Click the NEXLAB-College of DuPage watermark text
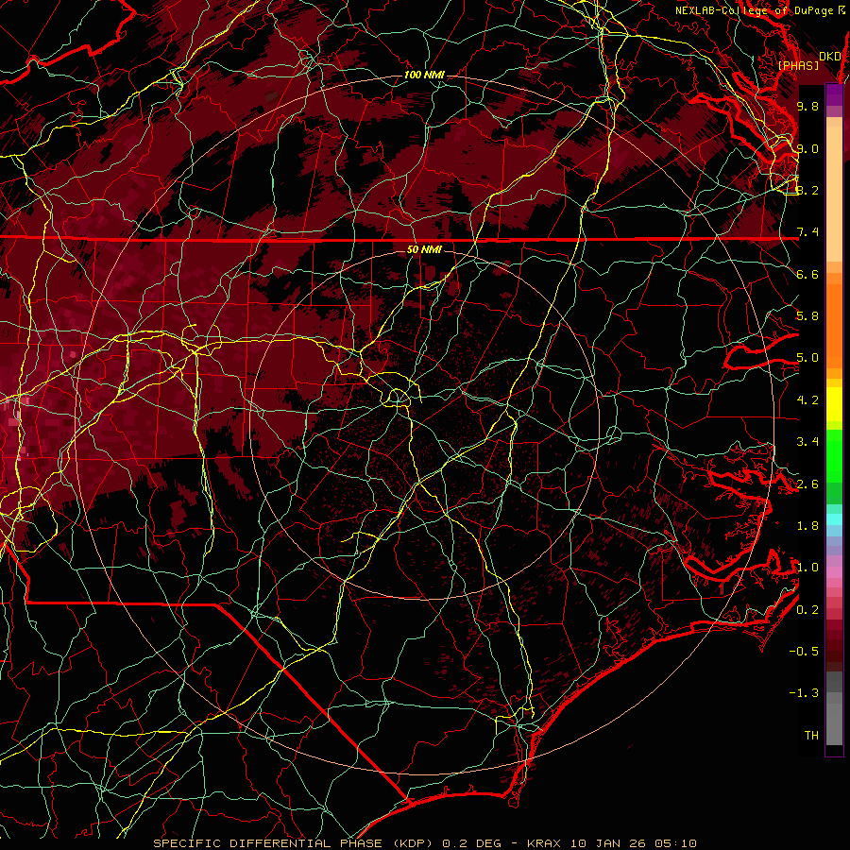 759,10
